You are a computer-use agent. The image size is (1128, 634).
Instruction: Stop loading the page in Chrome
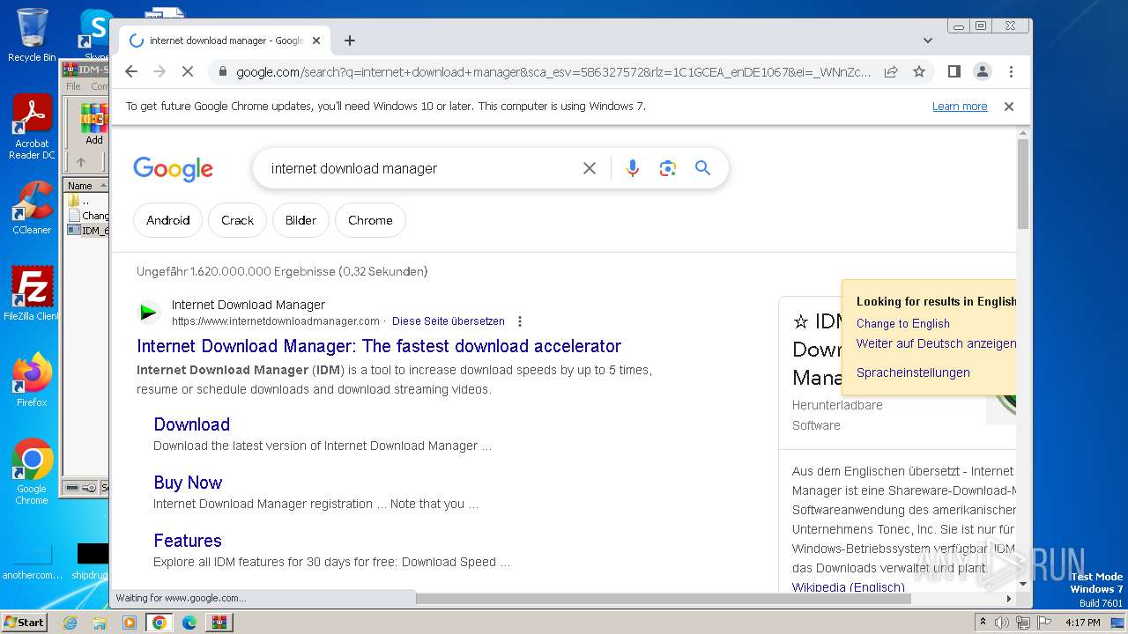click(x=187, y=71)
